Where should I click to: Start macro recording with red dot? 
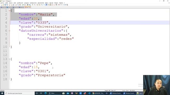coord(59,5)
